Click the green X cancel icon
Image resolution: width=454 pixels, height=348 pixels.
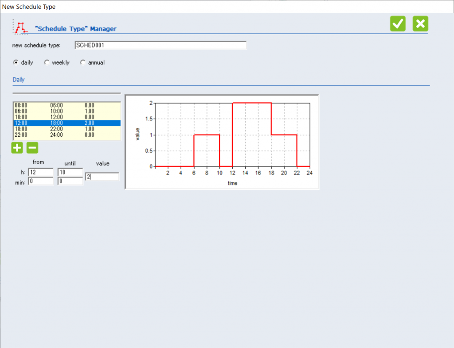(420, 24)
